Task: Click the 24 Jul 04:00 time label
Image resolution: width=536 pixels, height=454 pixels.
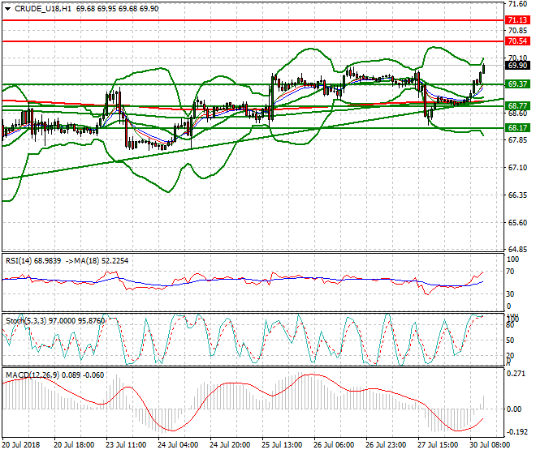Action: [178, 445]
